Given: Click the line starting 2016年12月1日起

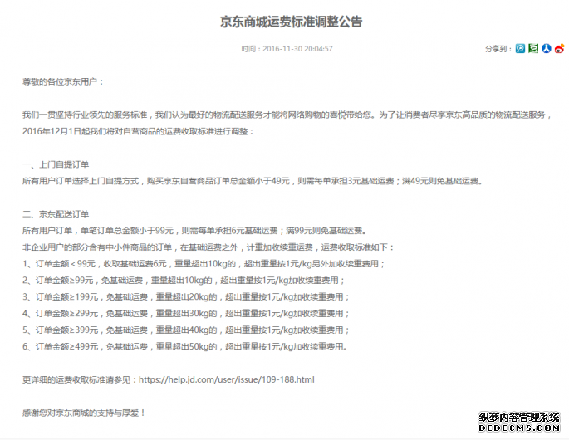Looking at the screenshot, I should [x=138, y=131].
